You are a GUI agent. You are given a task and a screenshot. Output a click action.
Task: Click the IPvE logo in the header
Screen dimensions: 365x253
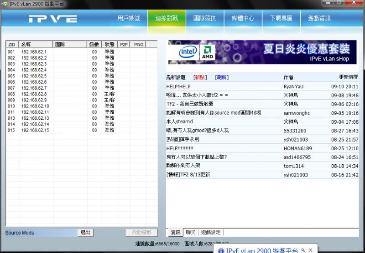52,19
